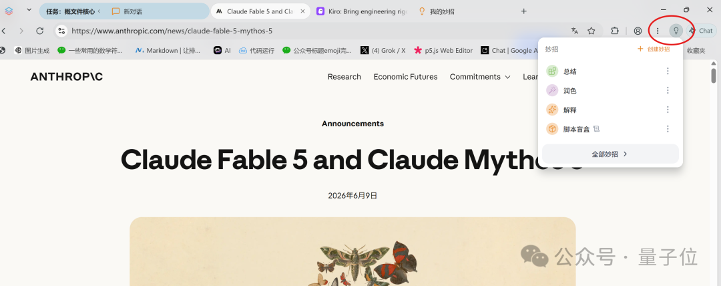Screen dimensions: 721x286
Task: Open browser three-dot menu
Action: click(x=658, y=31)
